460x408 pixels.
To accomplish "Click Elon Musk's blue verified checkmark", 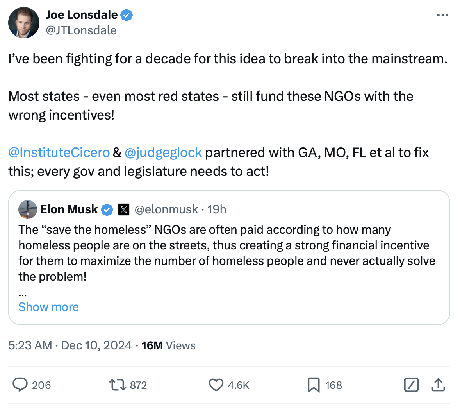I will 107,209.
